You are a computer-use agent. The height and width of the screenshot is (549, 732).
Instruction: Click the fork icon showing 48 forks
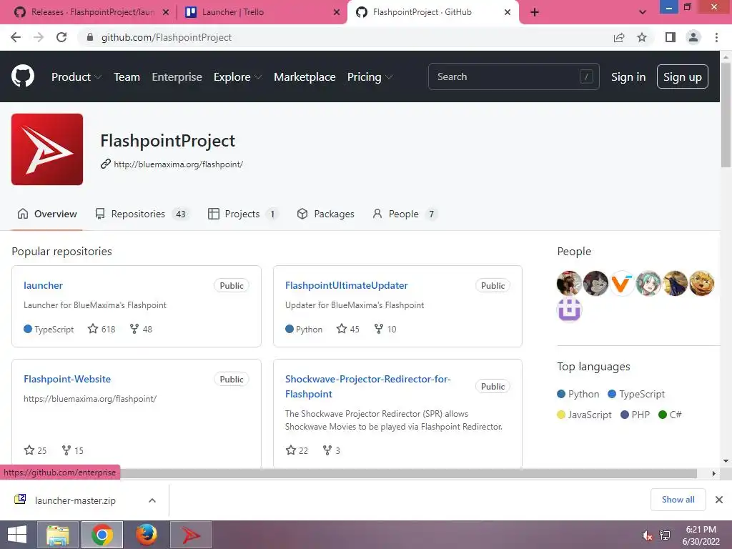pos(134,329)
